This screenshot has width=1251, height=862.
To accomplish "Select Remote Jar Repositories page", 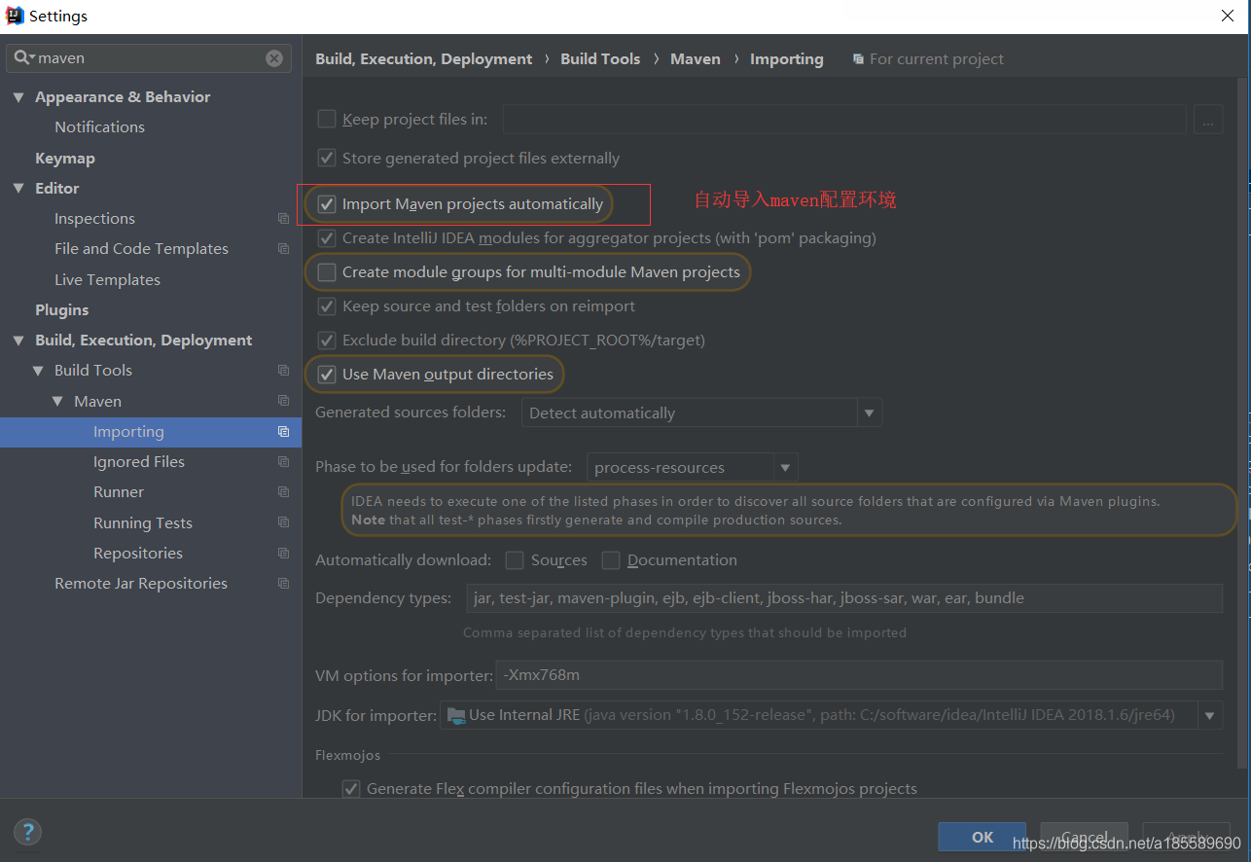I will tap(141, 584).
